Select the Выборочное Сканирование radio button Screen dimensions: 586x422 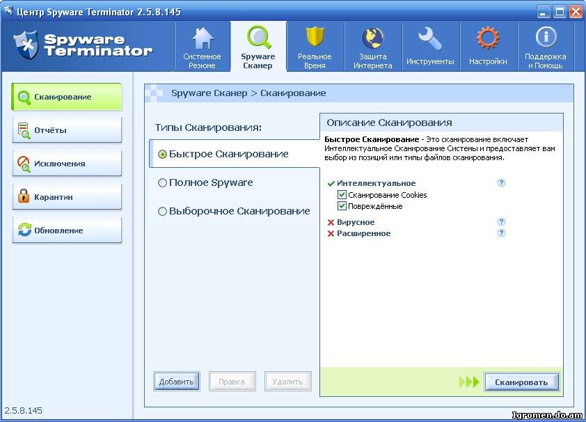[x=162, y=212]
